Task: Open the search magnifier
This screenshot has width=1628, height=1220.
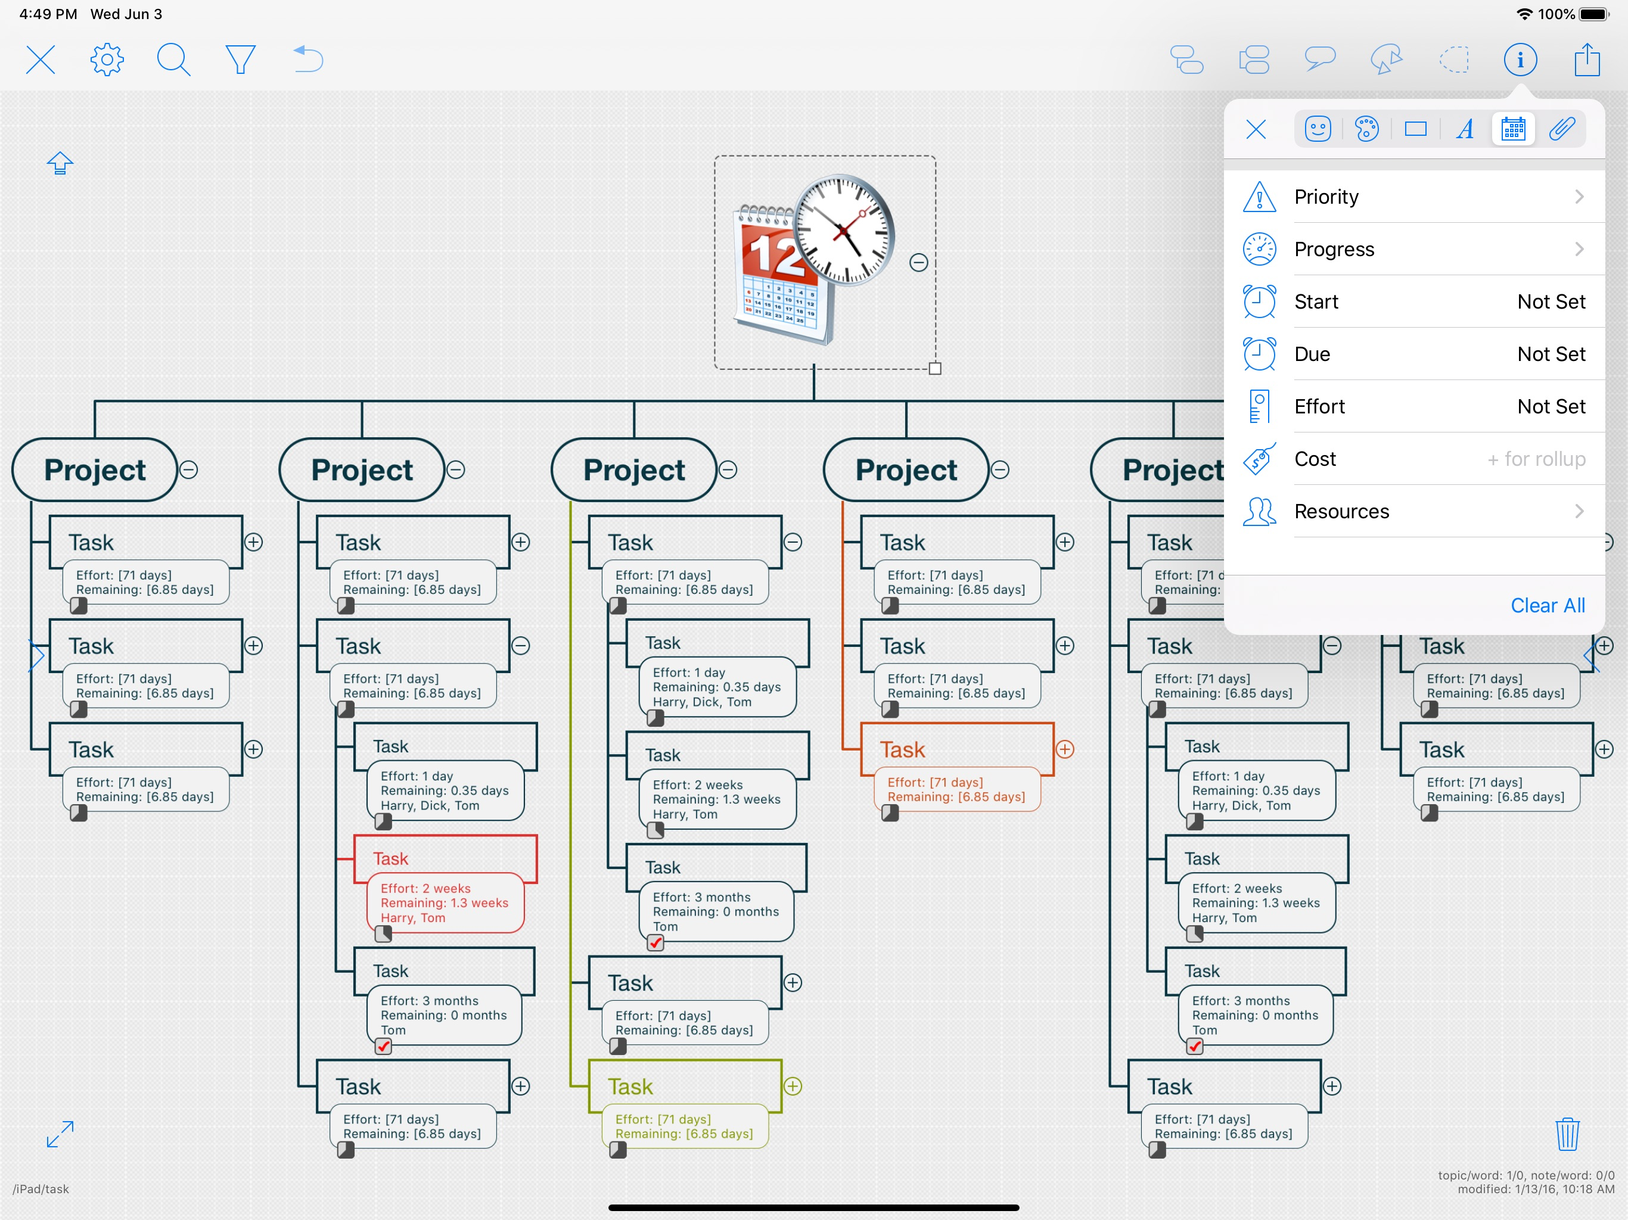Action: pos(173,60)
